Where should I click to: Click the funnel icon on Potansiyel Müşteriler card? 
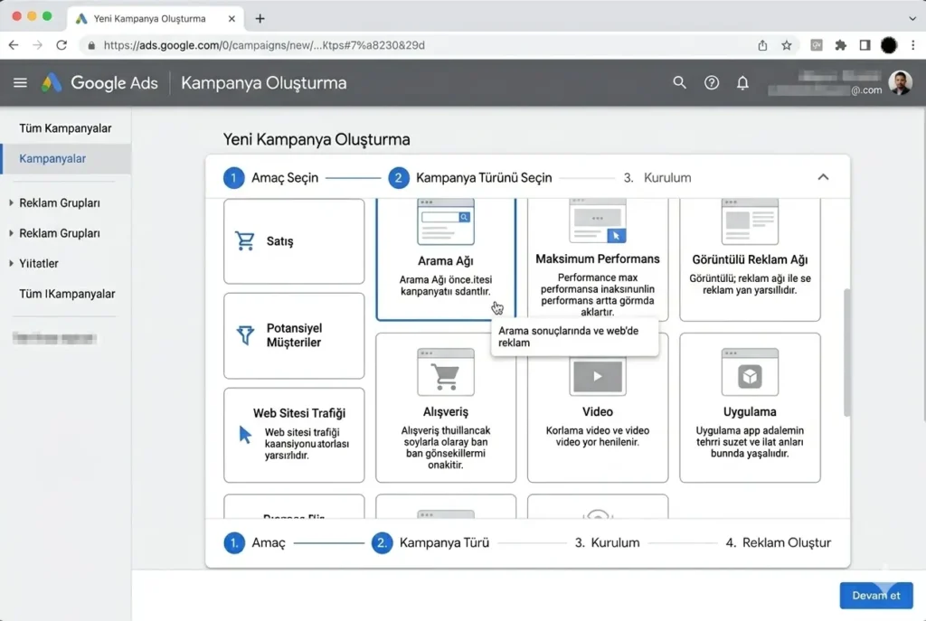click(244, 335)
